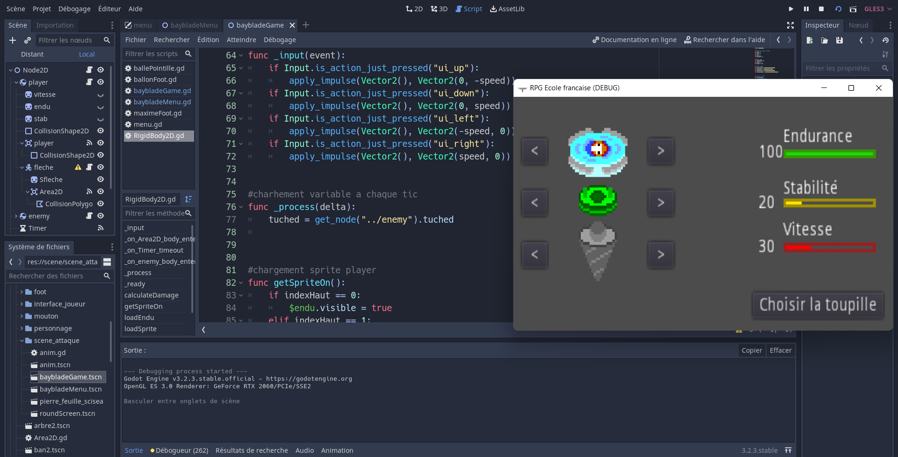
Task: Pause the running scene
Action: 806,9
